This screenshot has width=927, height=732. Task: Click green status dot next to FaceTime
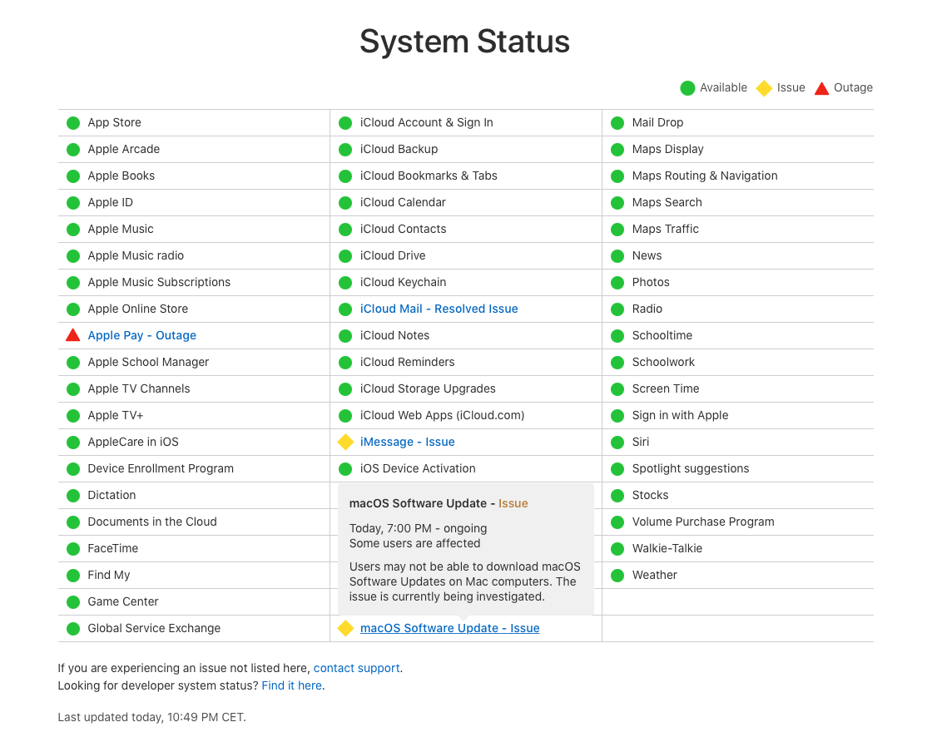tap(73, 549)
